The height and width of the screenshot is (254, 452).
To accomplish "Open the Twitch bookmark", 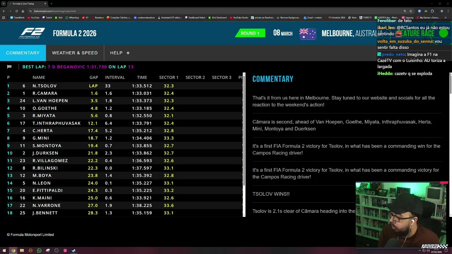I will (x=47, y=18).
